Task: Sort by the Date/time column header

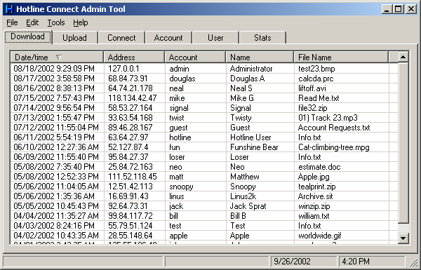Action: [x=57, y=58]
